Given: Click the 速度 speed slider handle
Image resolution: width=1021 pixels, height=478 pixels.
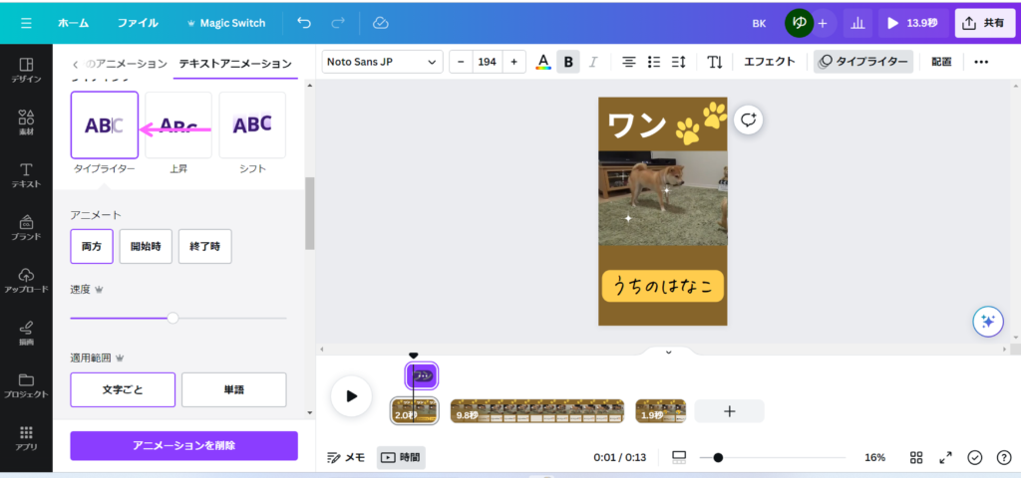Looking at the screenshot, I should pyautogui.click(x=172, y=318).
